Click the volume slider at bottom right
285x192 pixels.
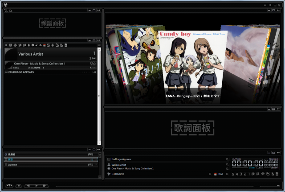coord(269,186)
